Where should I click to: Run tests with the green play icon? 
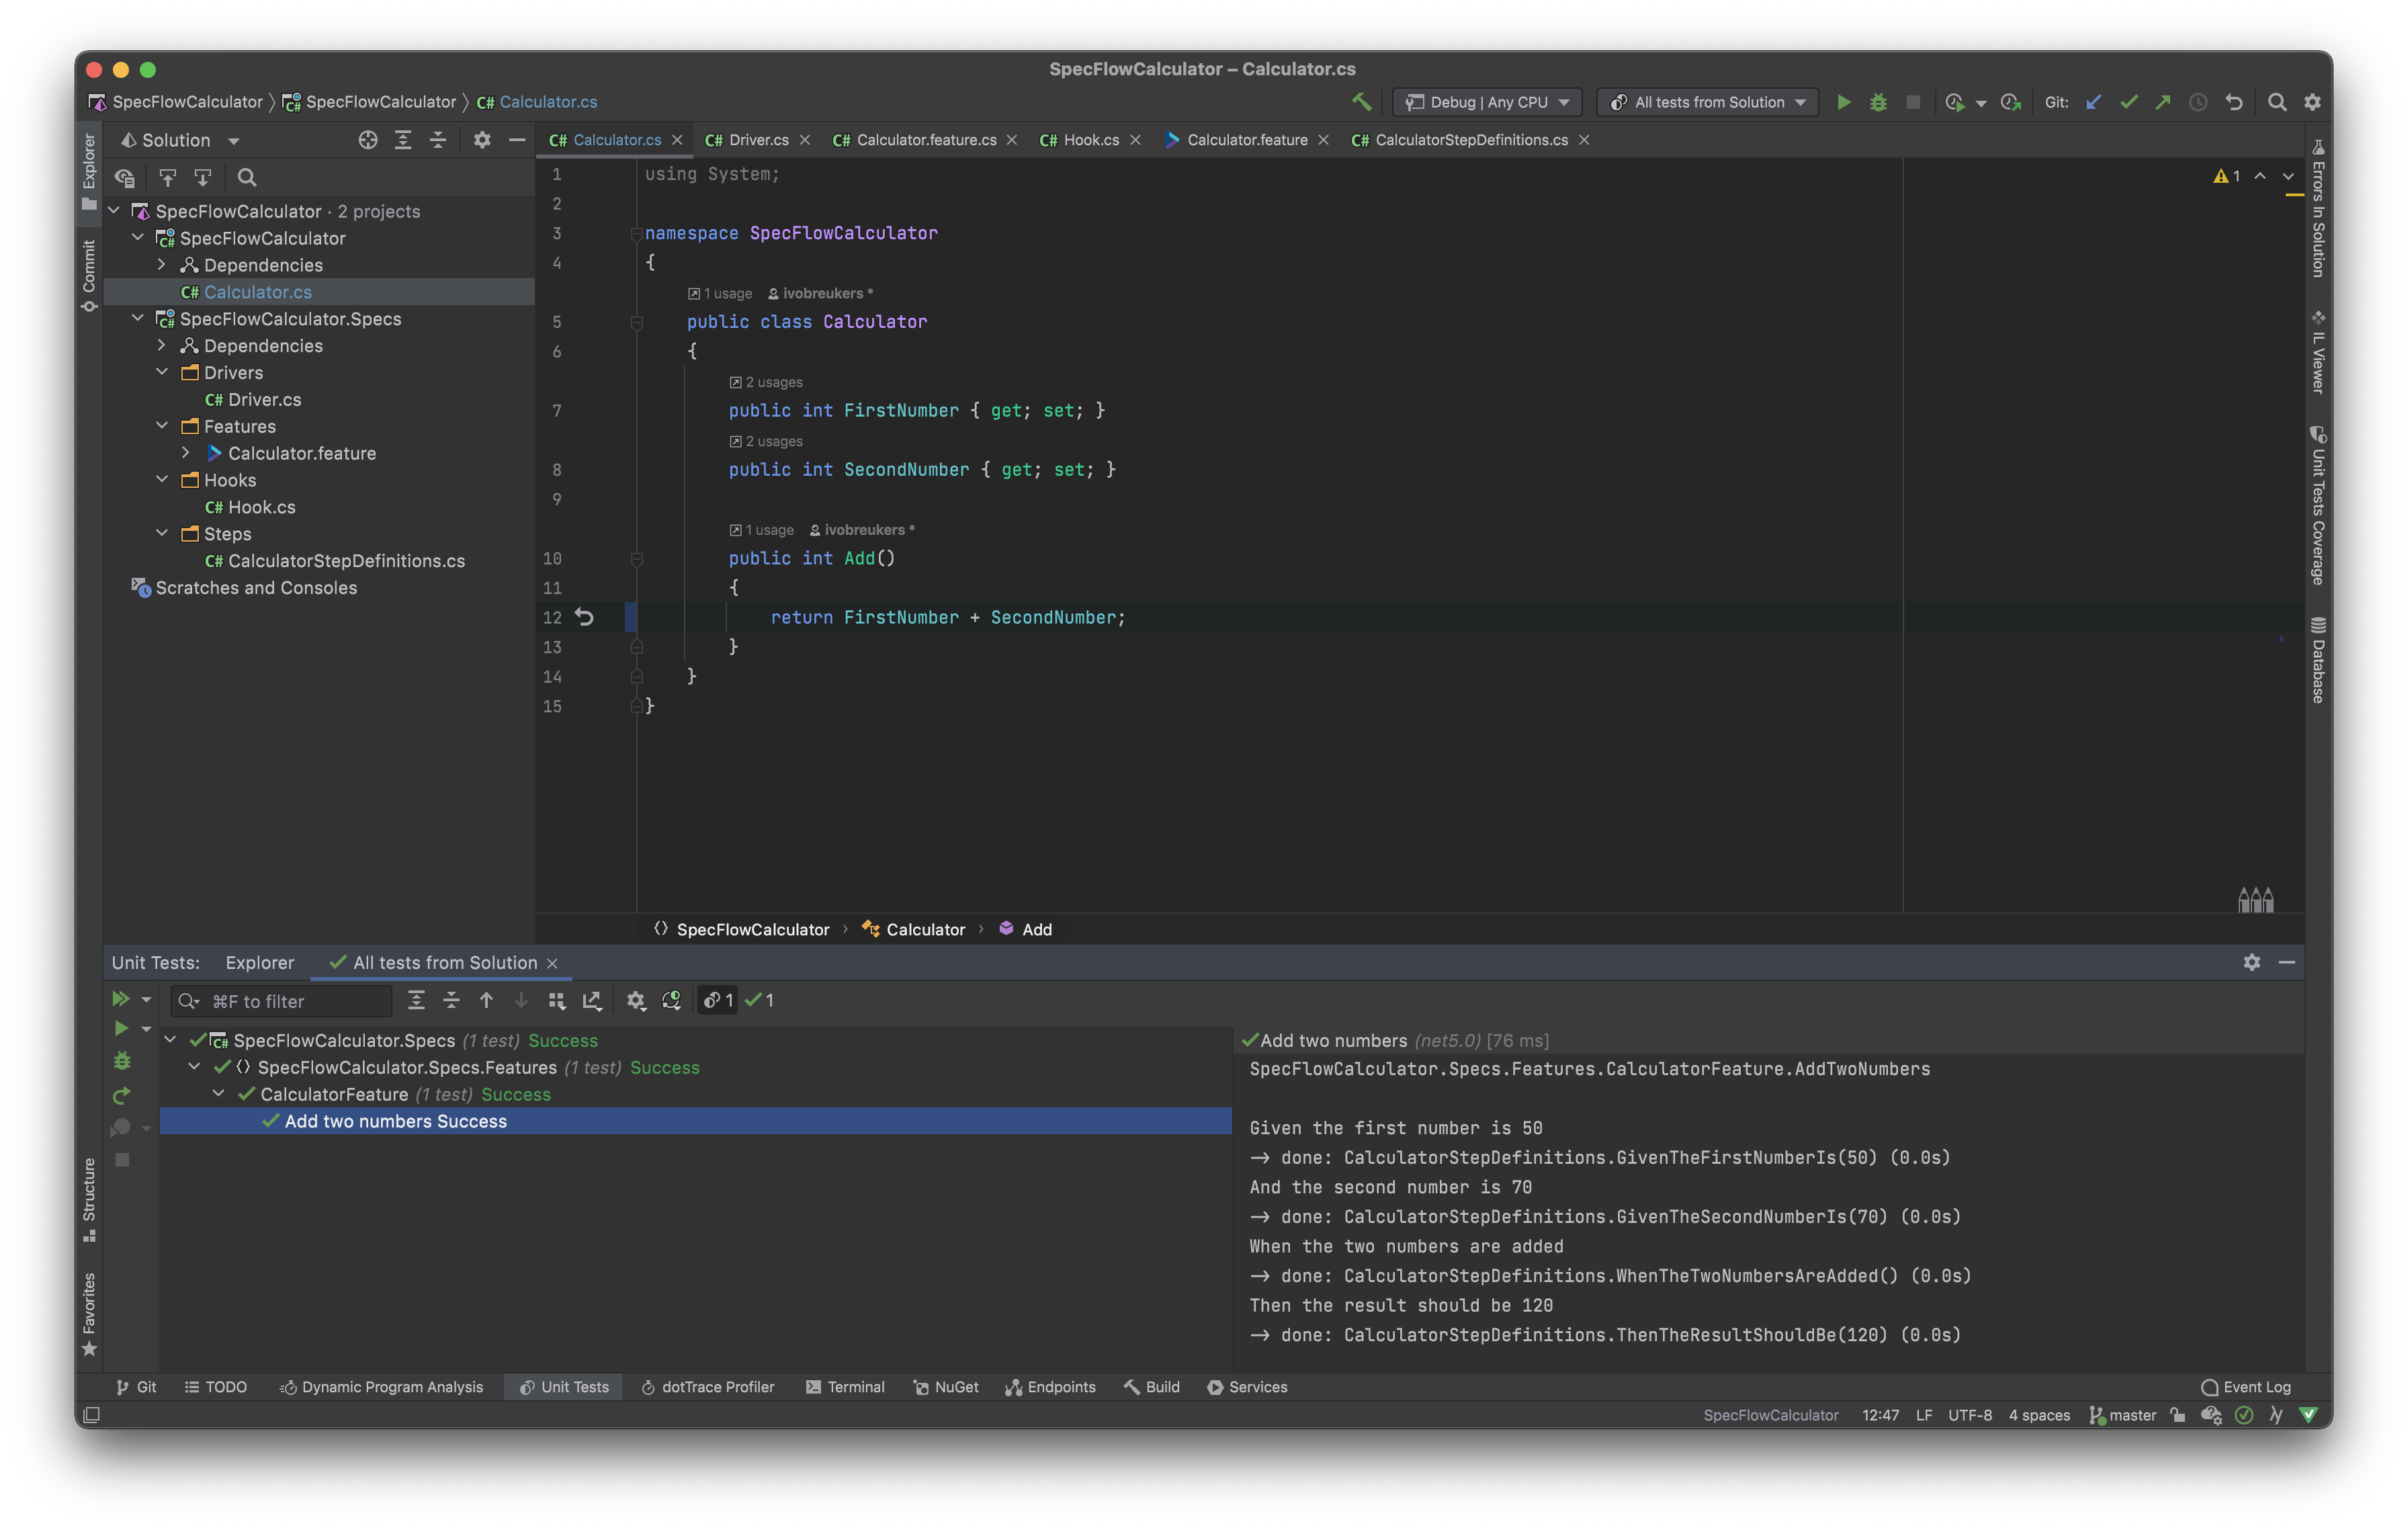[x=1843, y=102]
